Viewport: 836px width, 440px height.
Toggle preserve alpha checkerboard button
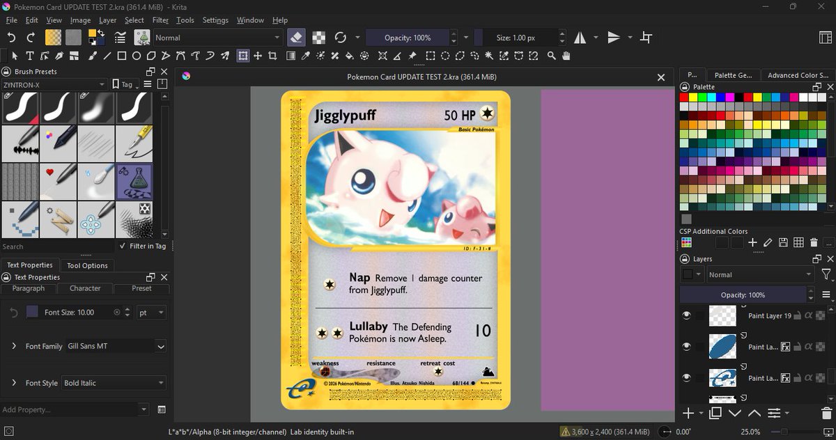(318, 38)
